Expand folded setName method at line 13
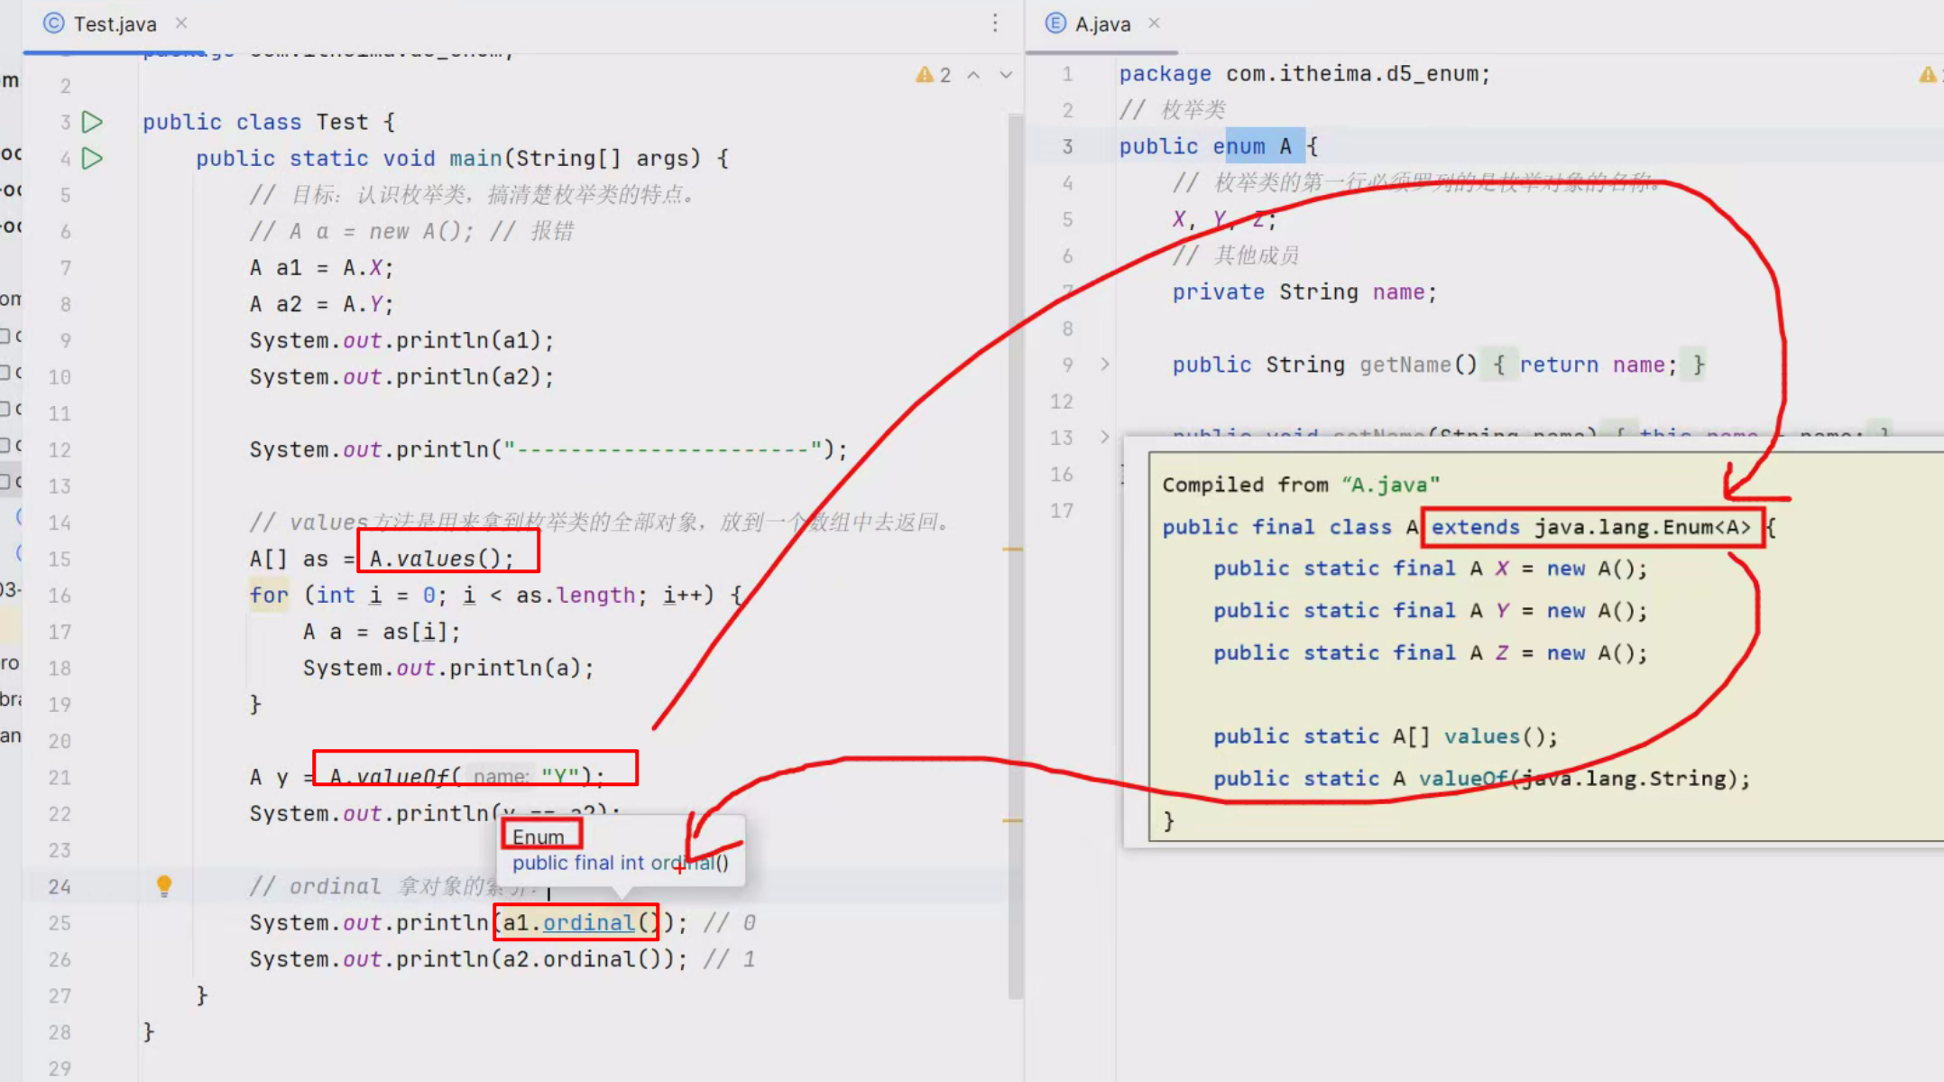The width and height of the screenshot is (1944, 1082). coord(1104,438)
